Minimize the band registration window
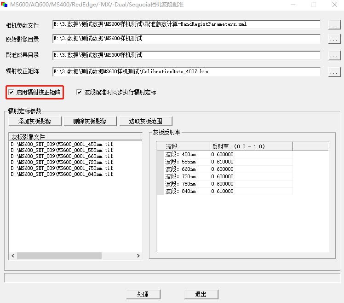Viewport: 344px width, 303px height. pos(293,5)
